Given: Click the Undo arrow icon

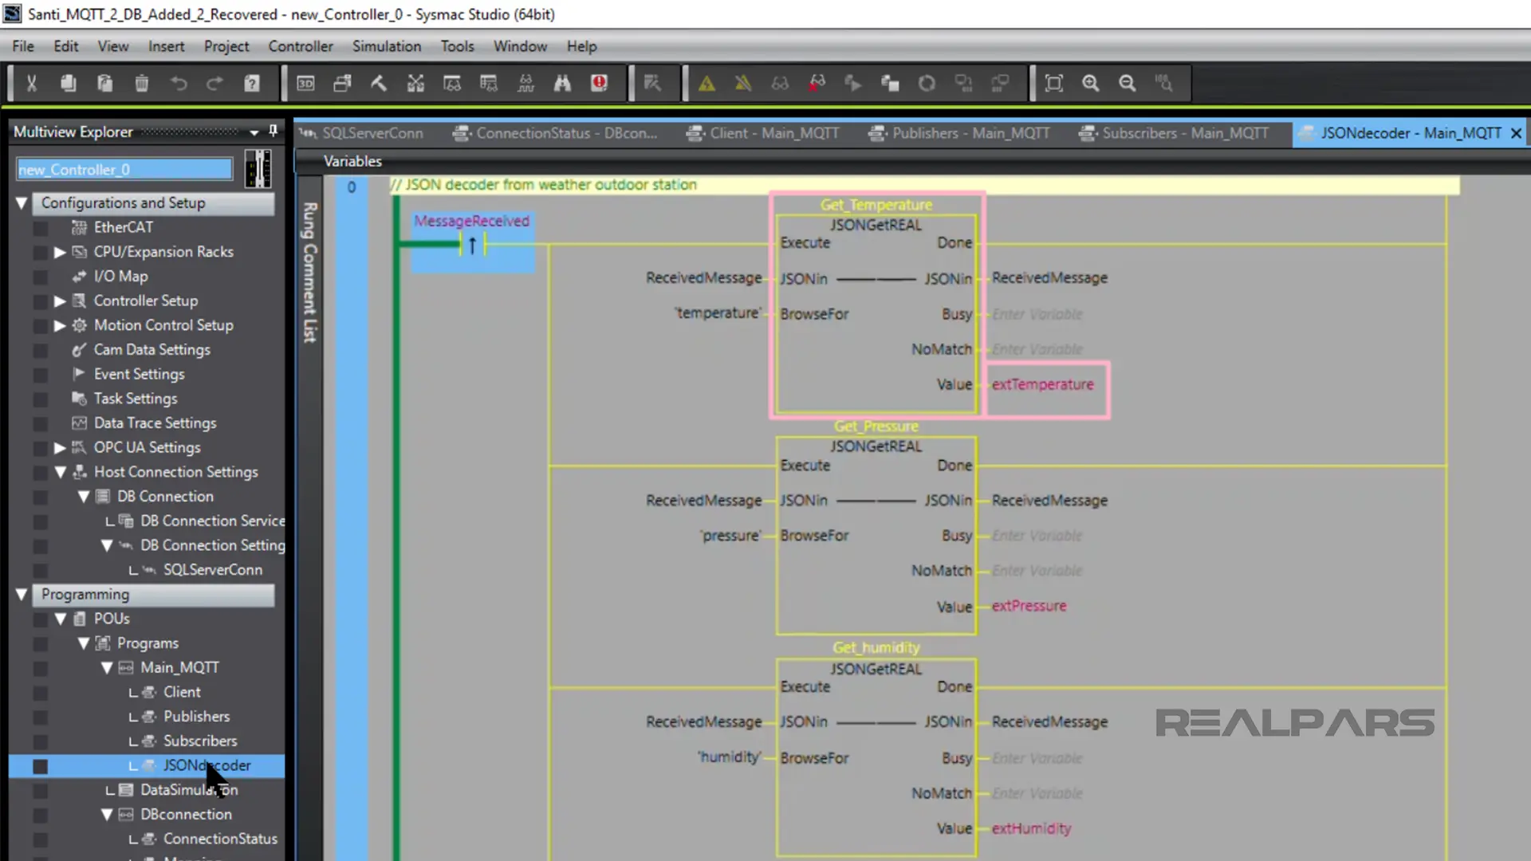Looking at the screenshot, I should (x=179, y=83).
